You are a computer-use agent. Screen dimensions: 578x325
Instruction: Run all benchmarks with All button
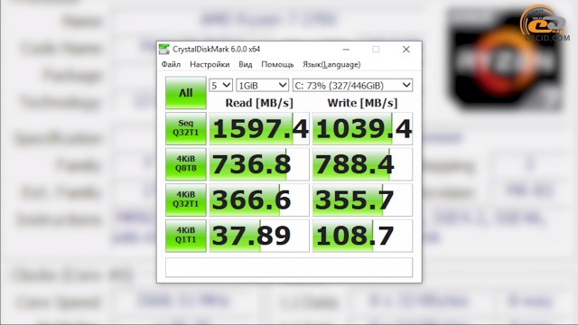pos(186,93)
